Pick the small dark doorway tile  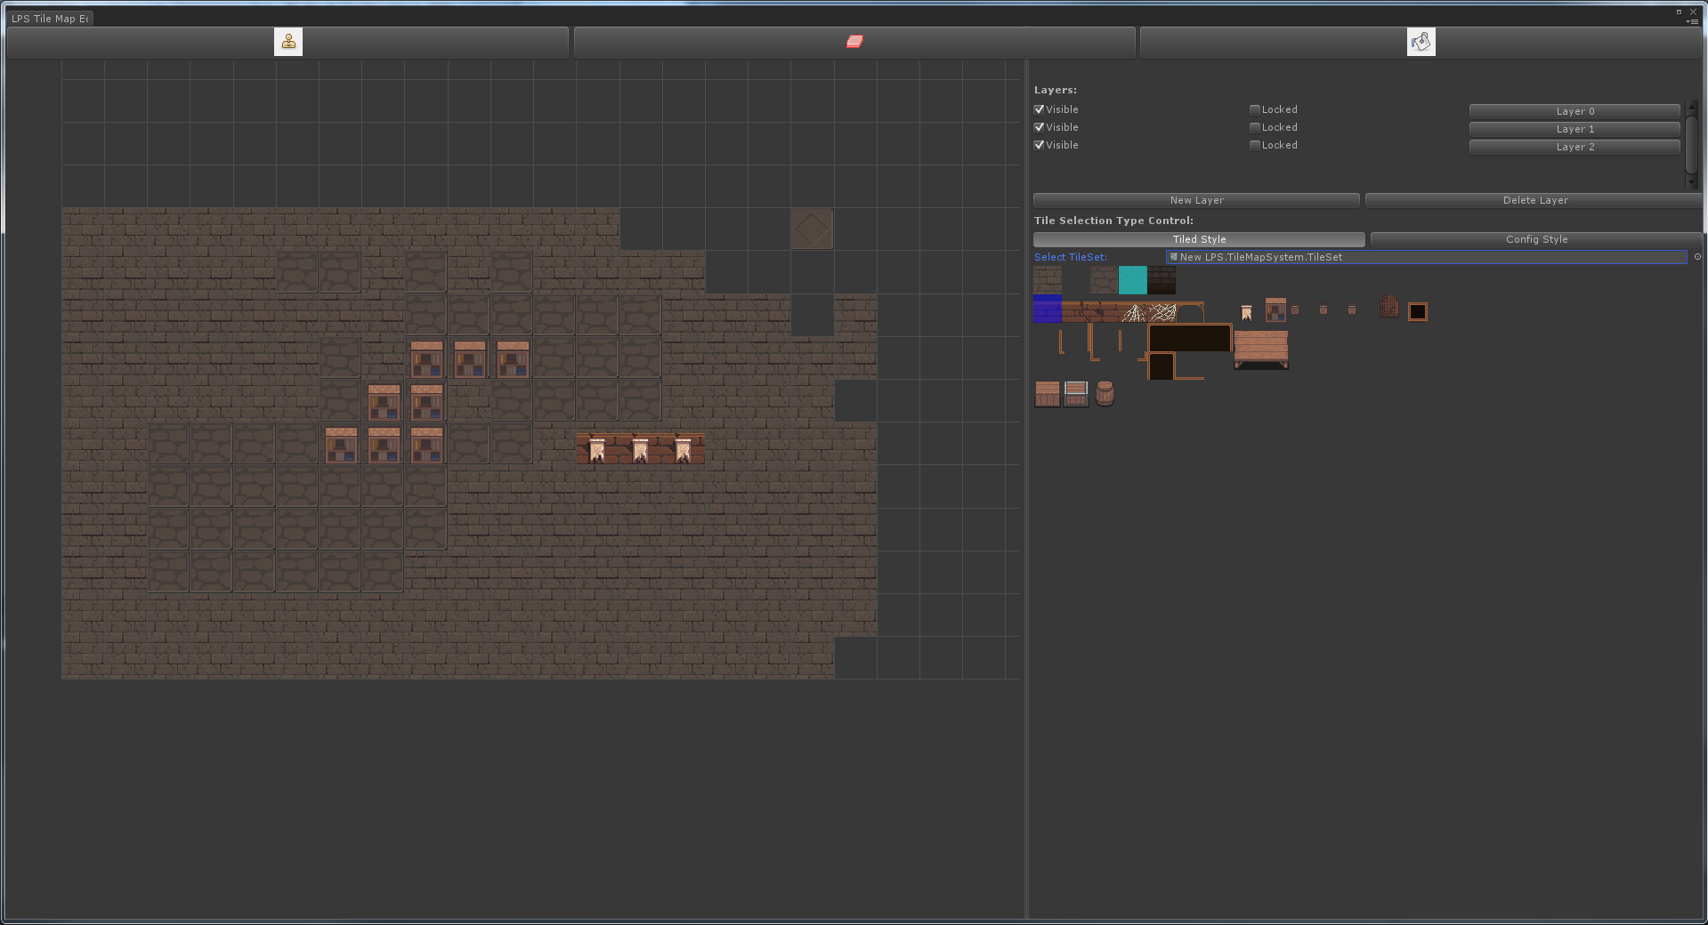tap(1161, 366)
